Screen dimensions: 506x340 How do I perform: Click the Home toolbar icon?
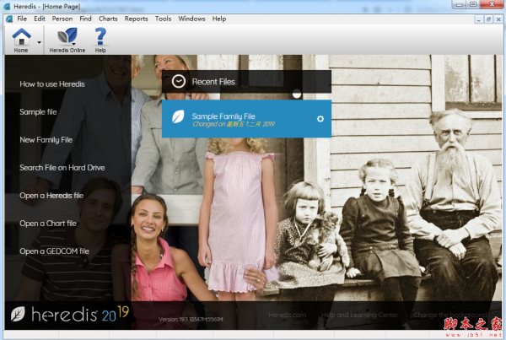(x=21, y=37)
